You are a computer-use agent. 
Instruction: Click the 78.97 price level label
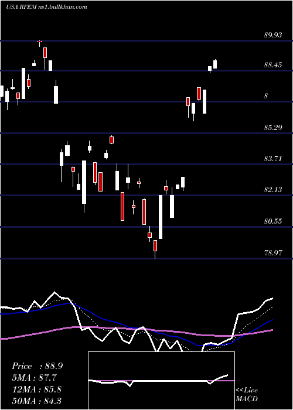[273, 253]
